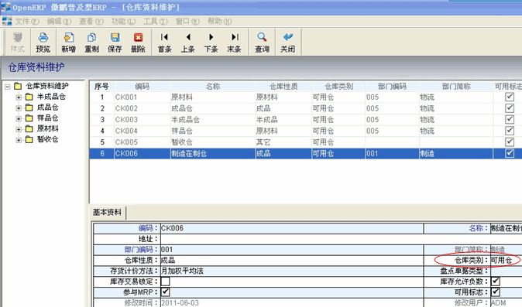This screenshot has height=307, width=522.
Task: Click the root 仓库资料维护 folder icon
Action: [x=18, y=86]
